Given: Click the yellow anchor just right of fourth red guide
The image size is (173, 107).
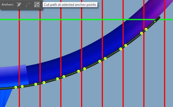Looking at the screenshot, I should click(84, 69).
